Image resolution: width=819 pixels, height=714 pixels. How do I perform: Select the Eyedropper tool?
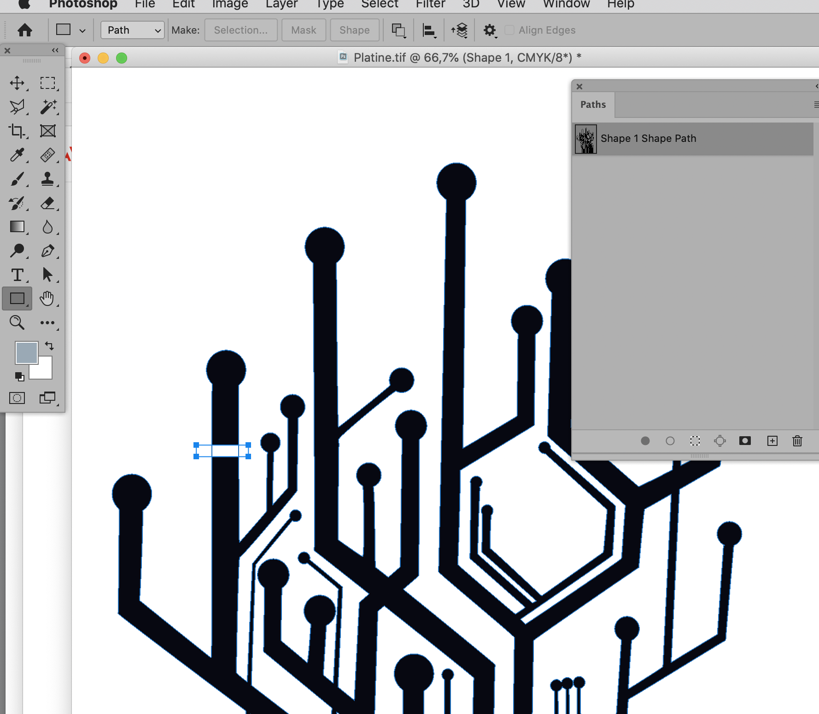click(x=18, y=156)
